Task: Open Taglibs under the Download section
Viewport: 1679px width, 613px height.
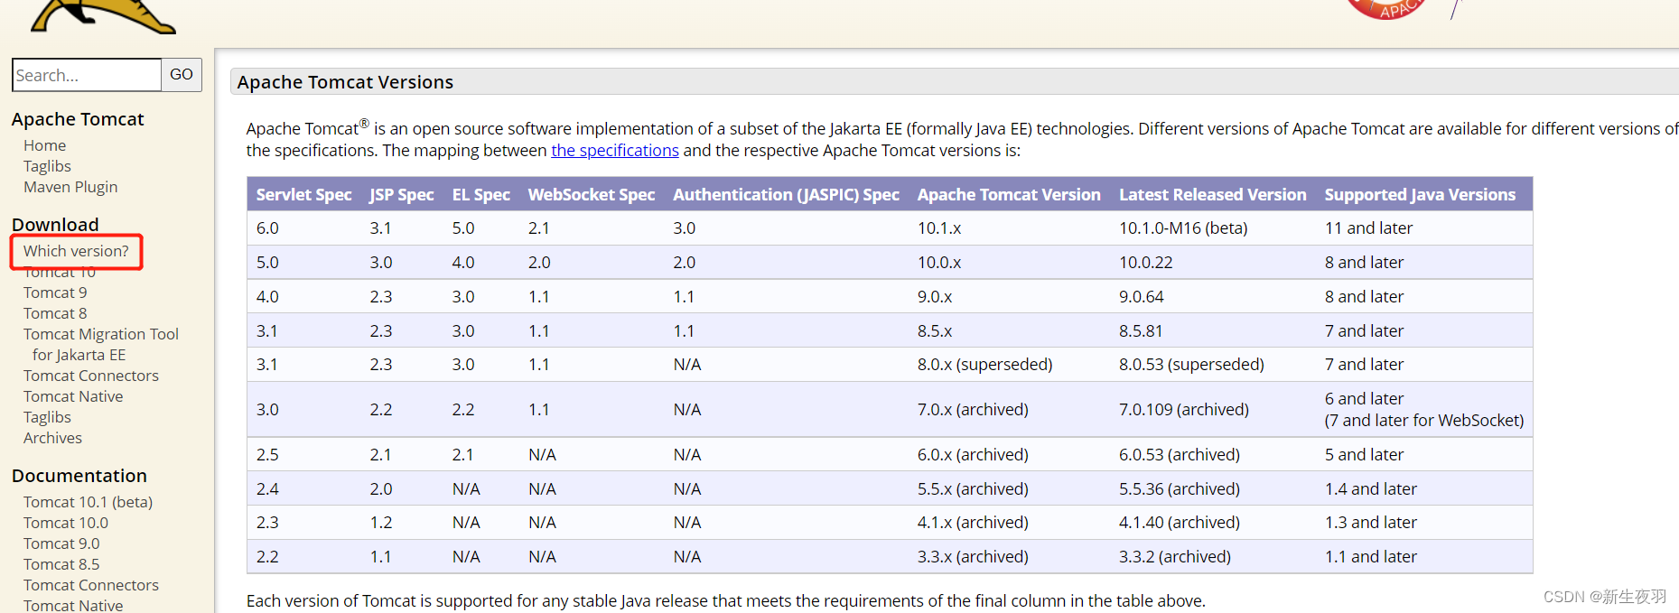Action: pyautogui.click(x=47, y=417)
